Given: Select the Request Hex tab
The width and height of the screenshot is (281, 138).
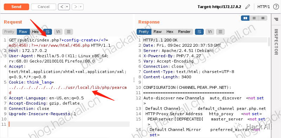Looking at the screenshot, I should (35, 32).
